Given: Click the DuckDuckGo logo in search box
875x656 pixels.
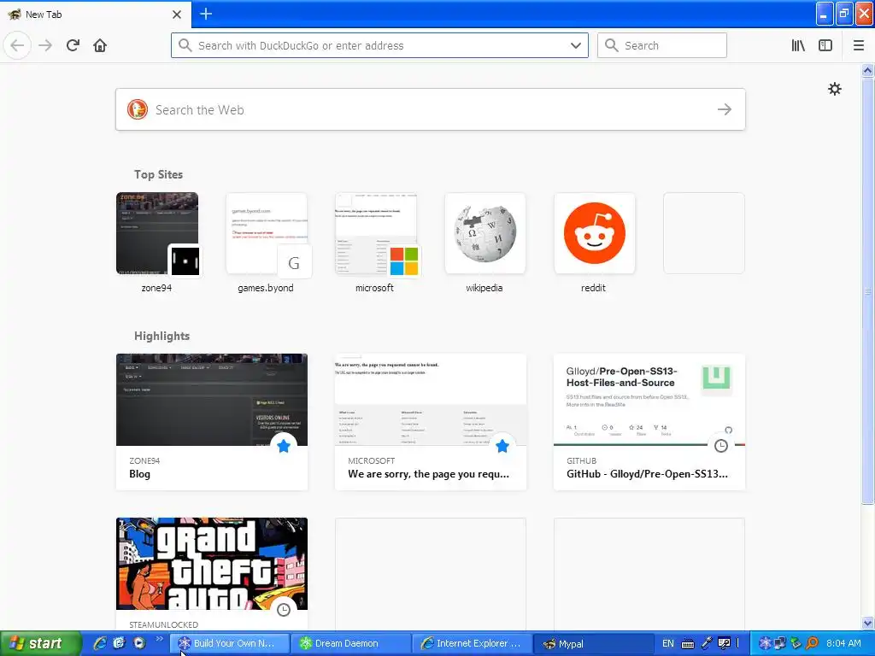Looking at the screenshot, I should pyautogui.click(x=138, y=109).
